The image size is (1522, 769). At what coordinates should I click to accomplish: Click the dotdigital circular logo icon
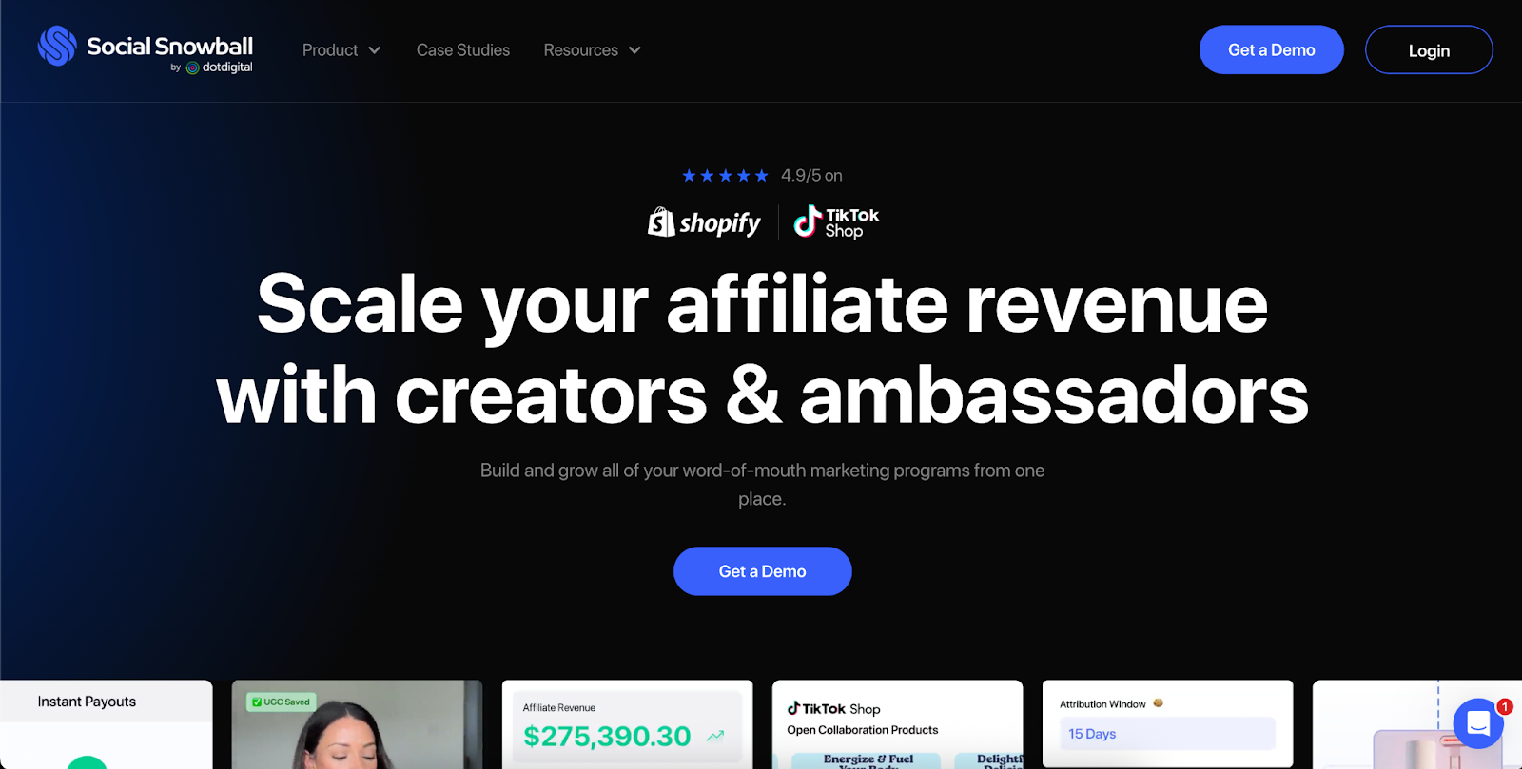click(192, 67)
